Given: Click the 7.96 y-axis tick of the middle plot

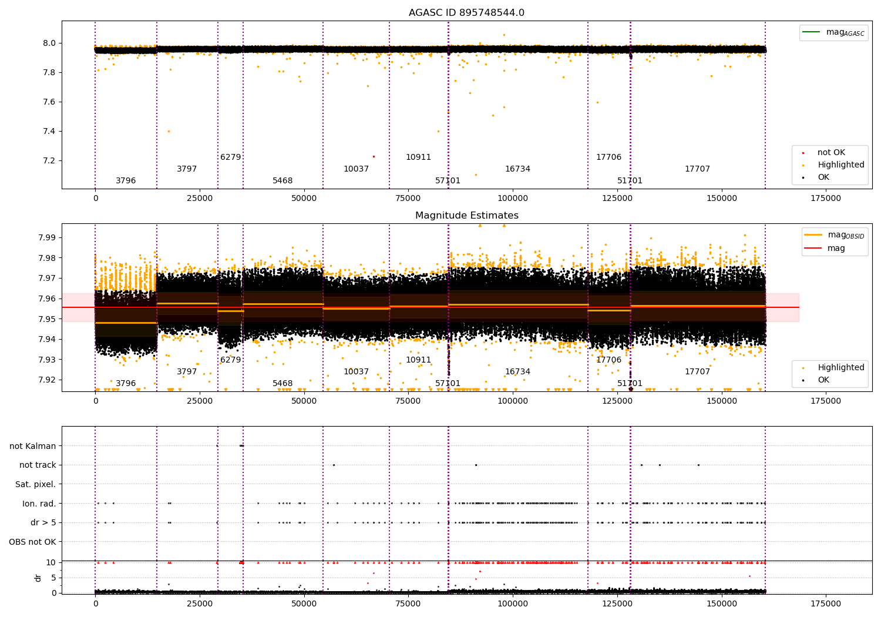Looking at the screenshot, I should (x=47, y=299).
